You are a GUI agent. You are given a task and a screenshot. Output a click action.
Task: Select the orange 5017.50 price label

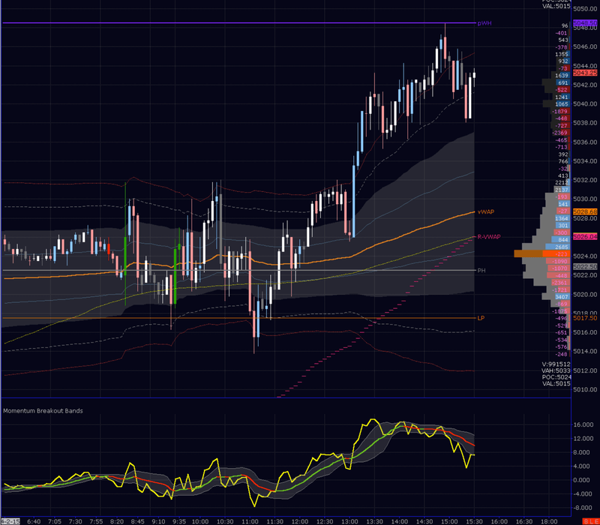click(584, 318)
